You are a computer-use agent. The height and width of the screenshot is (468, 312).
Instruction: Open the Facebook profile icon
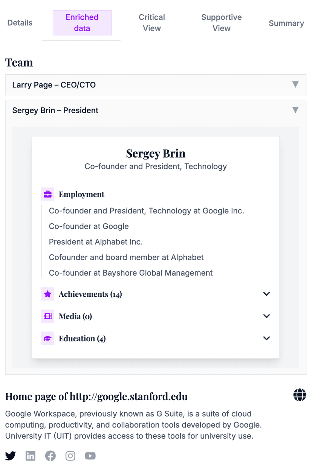point(50,456)
